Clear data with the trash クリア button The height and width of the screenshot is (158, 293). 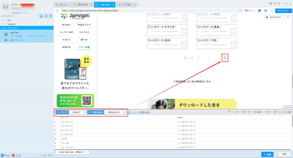pos(247,112)
